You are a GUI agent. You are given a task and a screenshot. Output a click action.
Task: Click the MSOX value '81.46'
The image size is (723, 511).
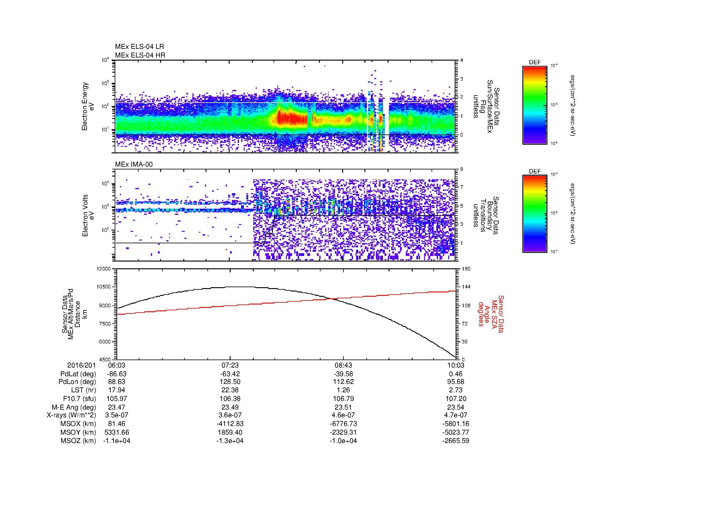(117, 424)
